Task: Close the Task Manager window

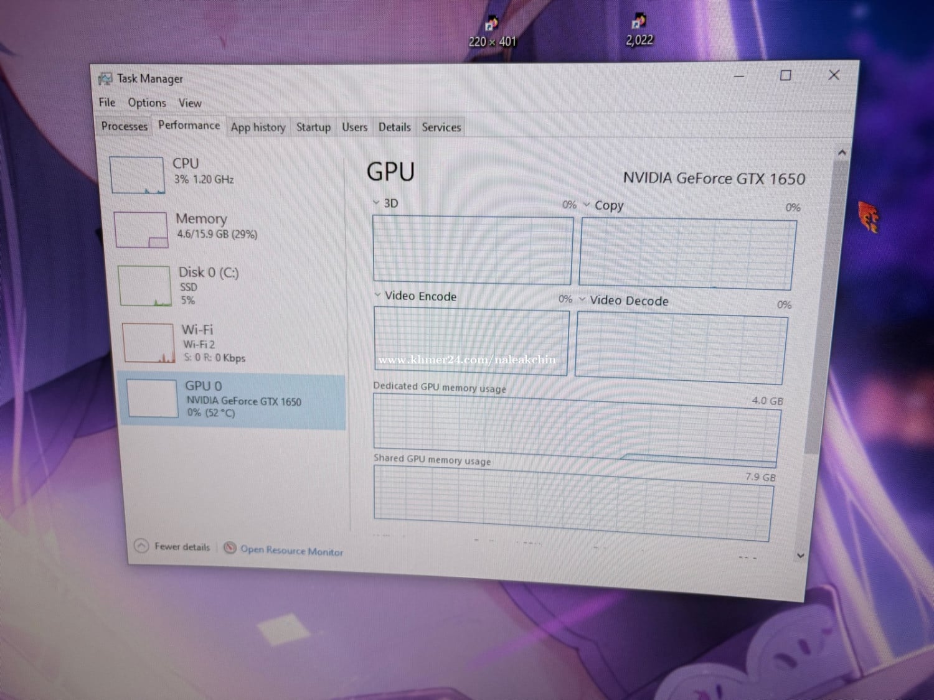Action: pyautogui.click(x=834, y=75)
